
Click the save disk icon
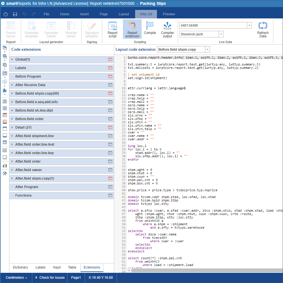(15, 14)
